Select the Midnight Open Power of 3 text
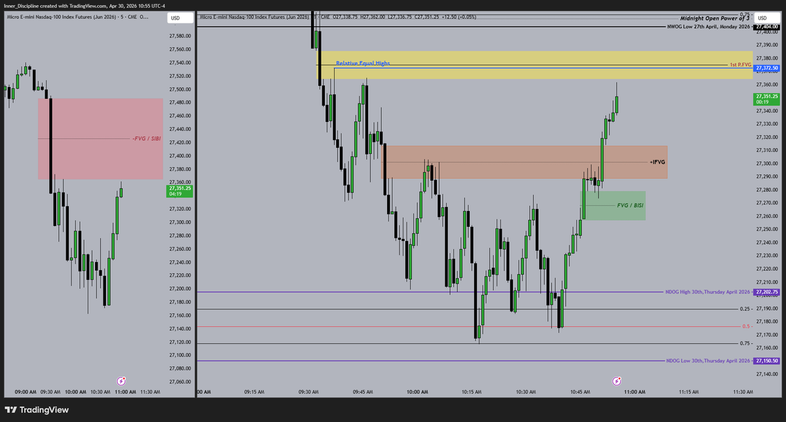The width and height of the screenshot is (786, 422). (715, 19)
